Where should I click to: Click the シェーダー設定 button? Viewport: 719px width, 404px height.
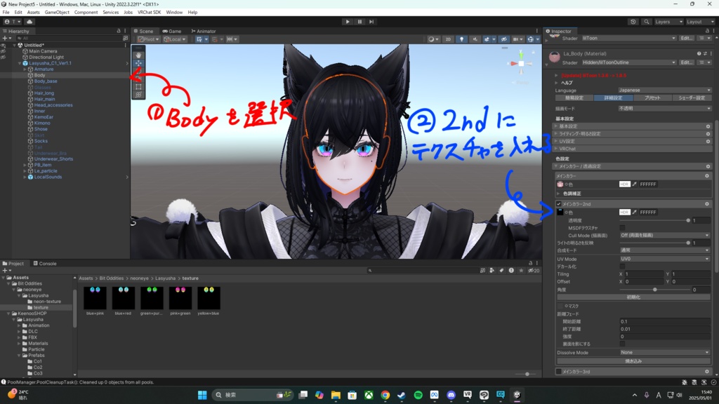[692, 97]
